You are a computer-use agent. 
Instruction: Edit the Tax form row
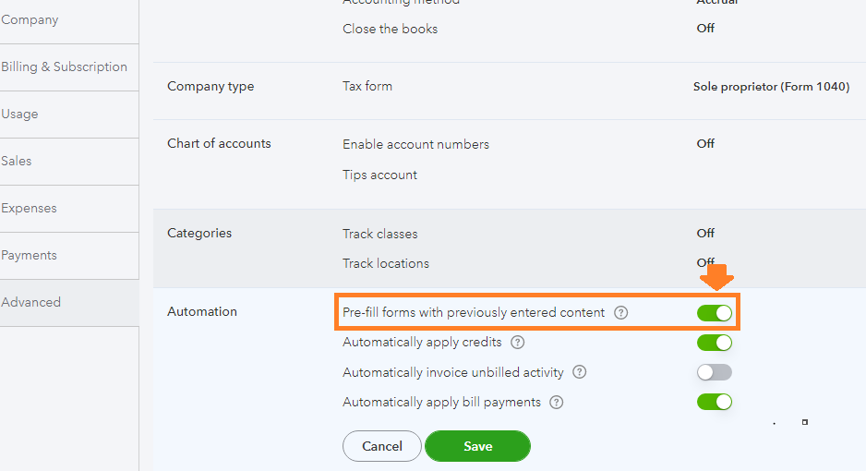pyautogui.click(x=367, y=86)
